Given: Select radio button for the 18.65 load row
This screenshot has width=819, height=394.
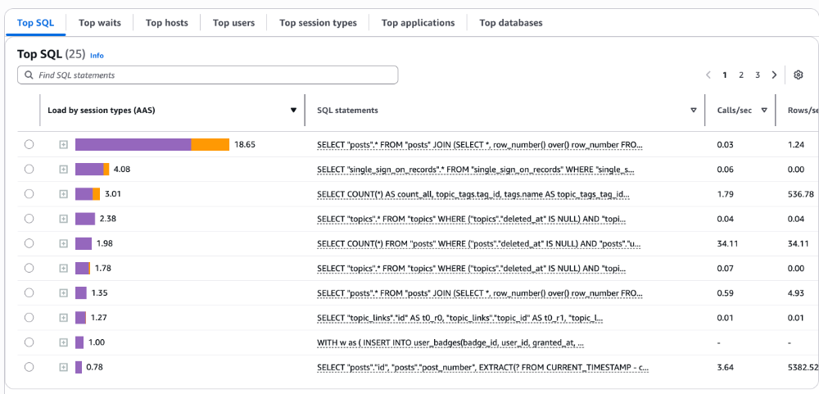Looking at the screenshot, I should pos(29,144).
